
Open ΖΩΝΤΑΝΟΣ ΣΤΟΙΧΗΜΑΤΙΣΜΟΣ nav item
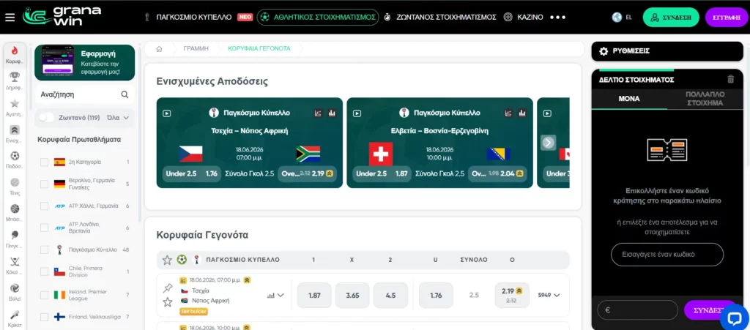coord(440,17)
